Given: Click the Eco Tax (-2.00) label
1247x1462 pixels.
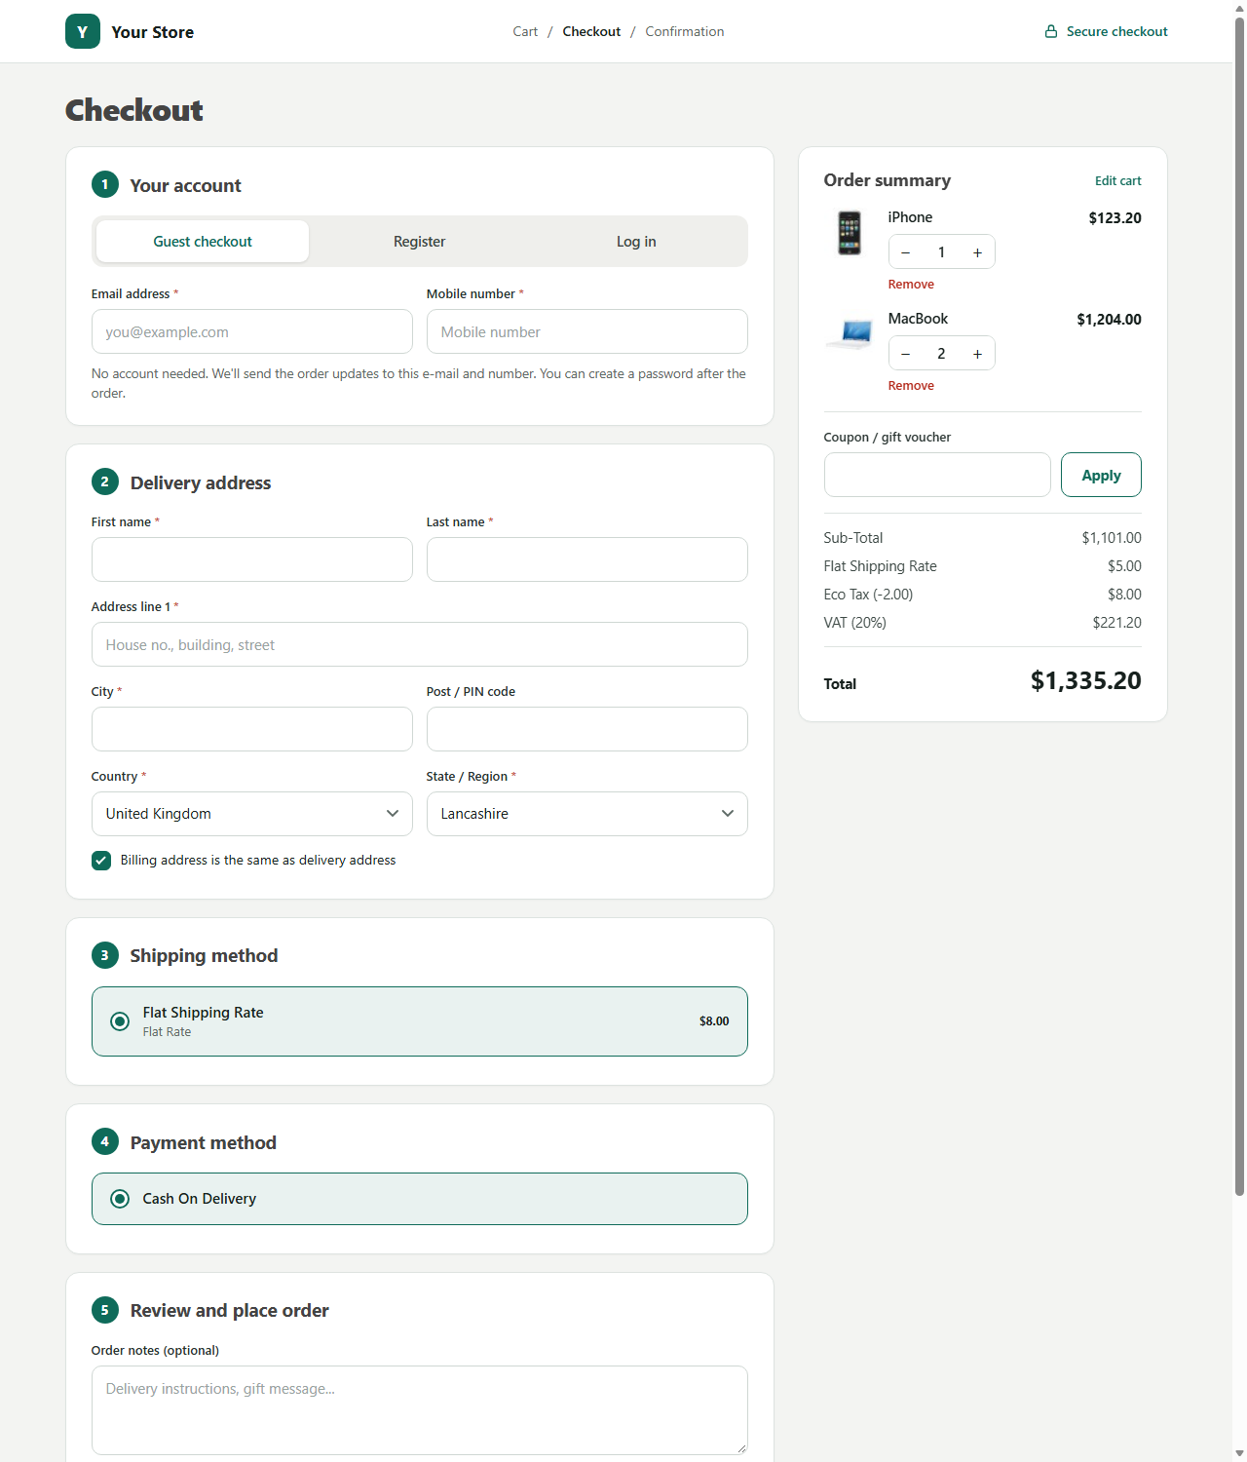Looking at the screenshot, I should click(869, 595).
